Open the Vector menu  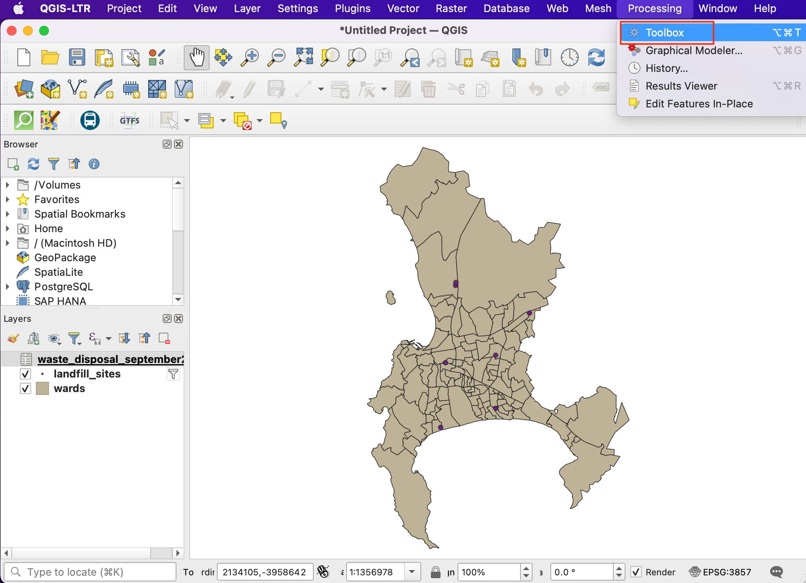(403, 8)
